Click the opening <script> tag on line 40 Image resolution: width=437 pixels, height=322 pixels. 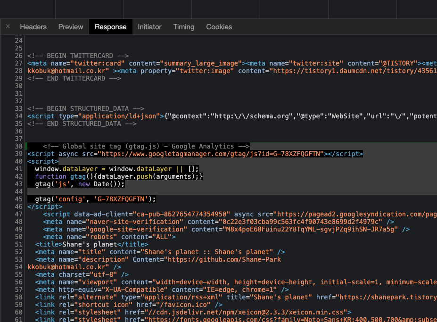43,161
